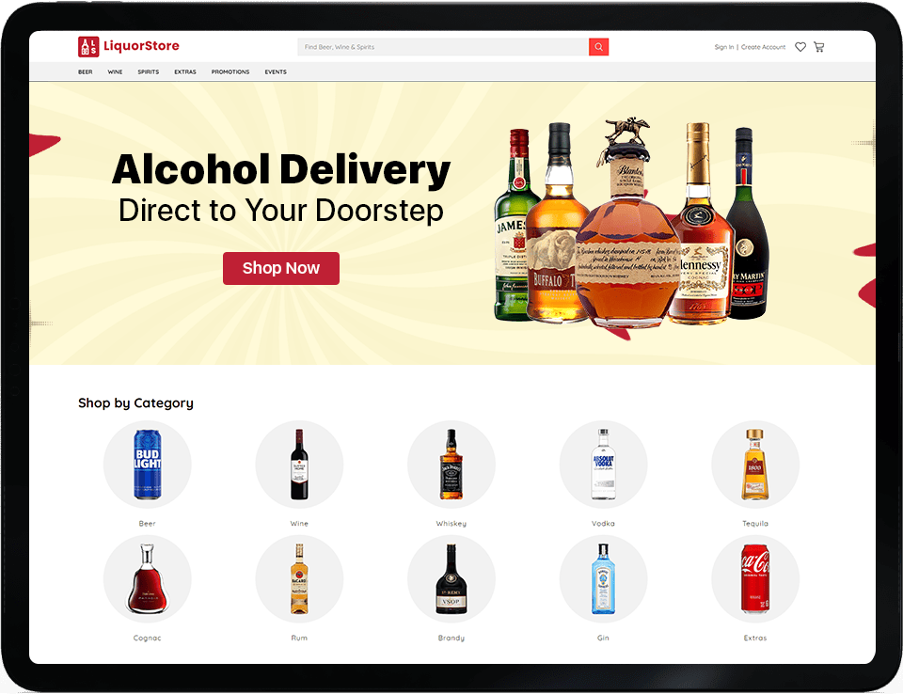Click the Buffalo Trace bottle in banner
The height and width of the screenshot is (694, 903).
[x=554, y=230]
